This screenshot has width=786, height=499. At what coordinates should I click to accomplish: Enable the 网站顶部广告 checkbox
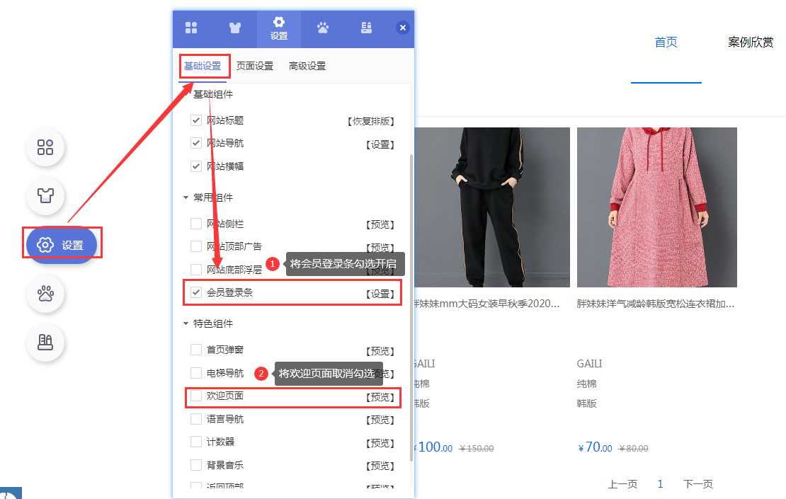(x=196, y=246)
